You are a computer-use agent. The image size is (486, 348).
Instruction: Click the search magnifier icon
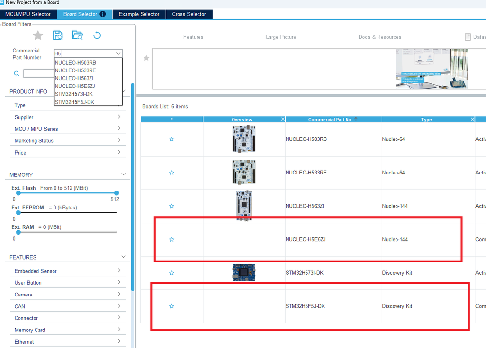pos(17,74)
